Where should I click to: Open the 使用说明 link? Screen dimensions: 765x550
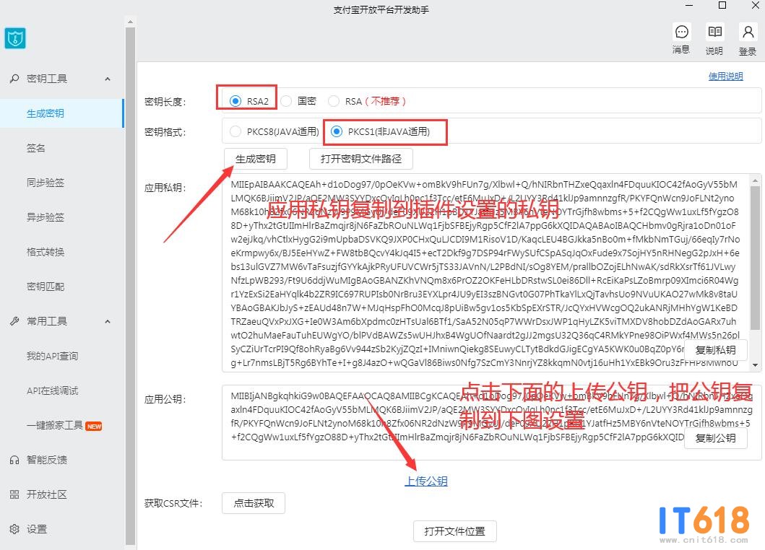coord(725,77)
